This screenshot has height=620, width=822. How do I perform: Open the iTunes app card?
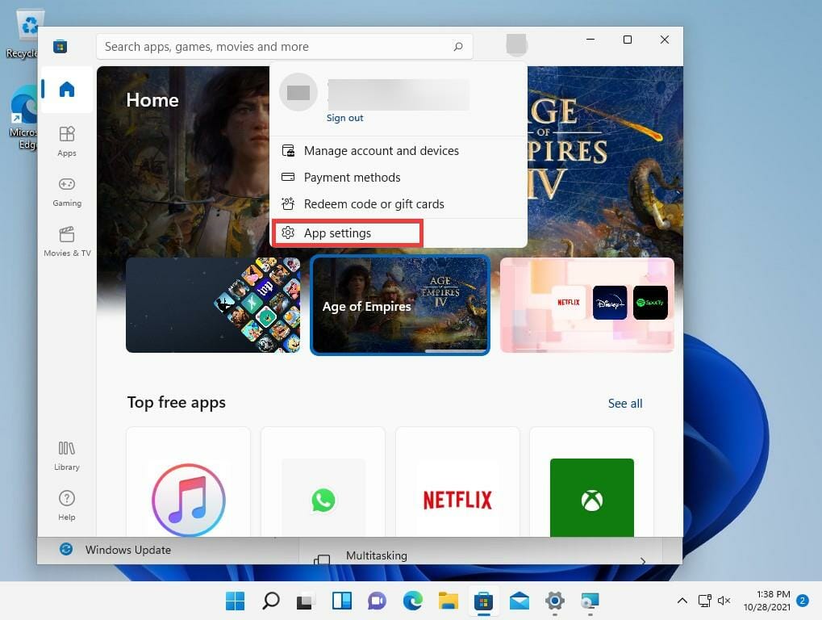(188, 482)
